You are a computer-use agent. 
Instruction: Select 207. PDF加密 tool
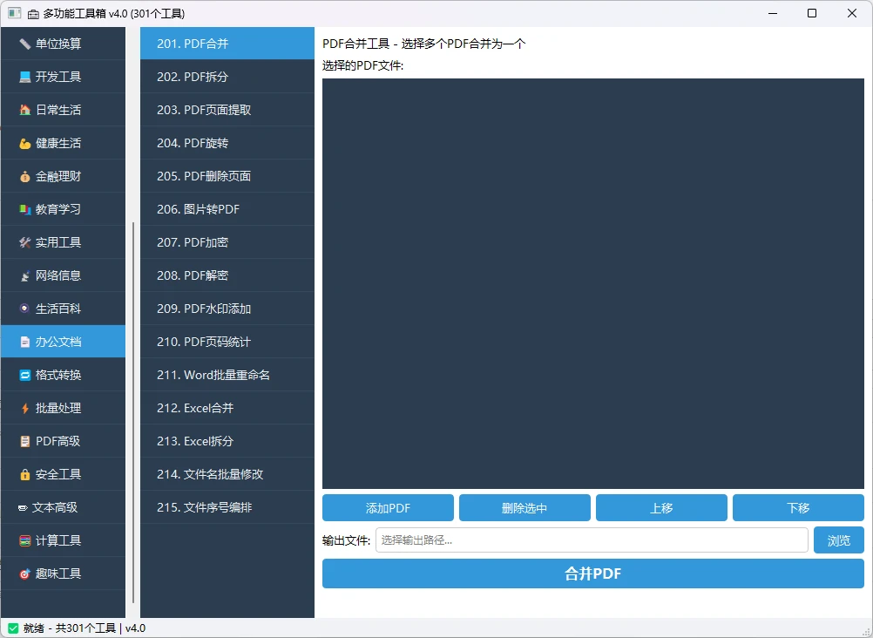tap(227, 242)
